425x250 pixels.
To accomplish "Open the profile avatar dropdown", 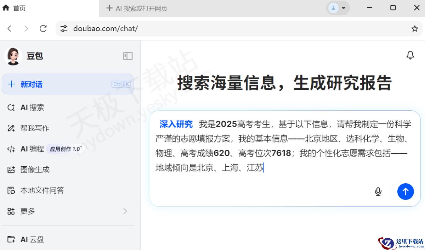I will (338, 8).
